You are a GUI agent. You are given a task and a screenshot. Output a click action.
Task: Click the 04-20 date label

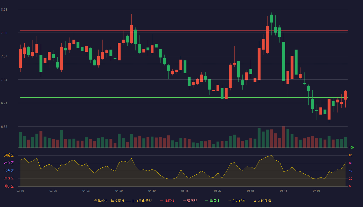[x=119, y=191]
